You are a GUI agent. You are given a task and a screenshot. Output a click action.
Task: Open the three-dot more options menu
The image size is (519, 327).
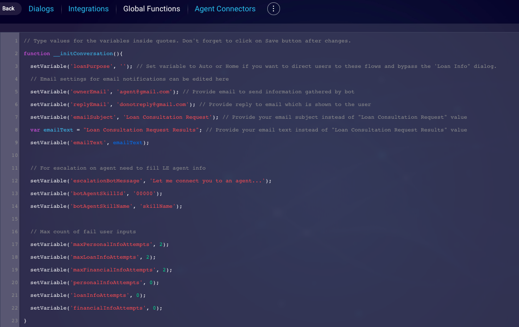pyautogui.click(x=273, y=8)
